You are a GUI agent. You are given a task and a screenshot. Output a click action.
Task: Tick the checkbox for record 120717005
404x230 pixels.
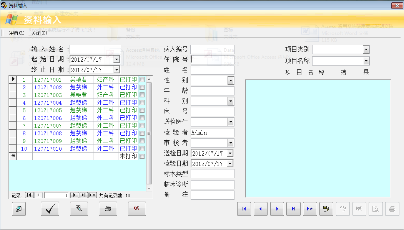coord(142,110)
